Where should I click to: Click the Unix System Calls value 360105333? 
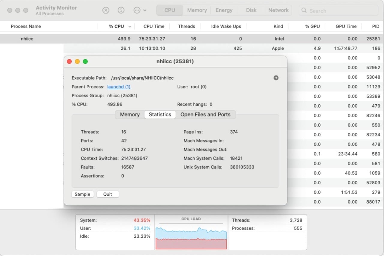(242, 167)
